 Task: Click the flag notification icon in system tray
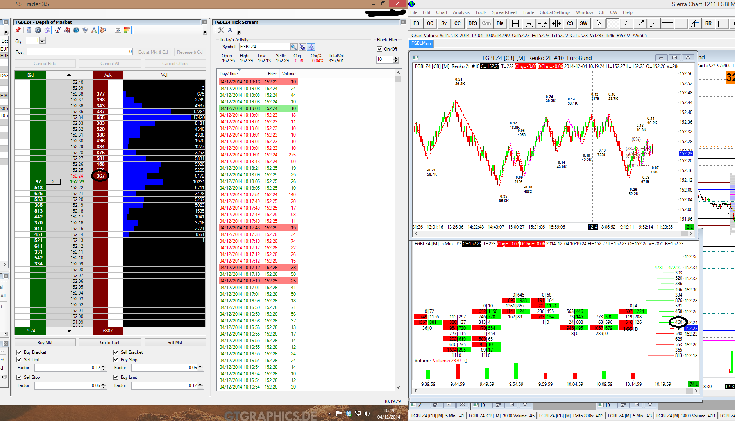pyautogui.click(x=339, y=414)
